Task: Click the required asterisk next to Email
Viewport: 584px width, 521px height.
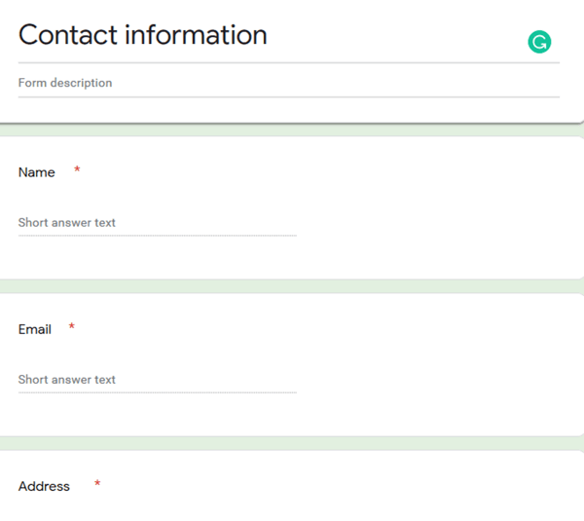Action: coord(71,328)
